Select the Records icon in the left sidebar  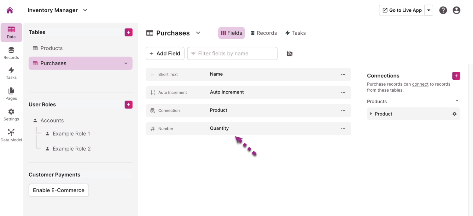(11, 53)
